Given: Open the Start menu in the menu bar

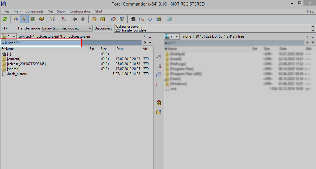Looking at the screenshot, I should (x=99, y=11).
